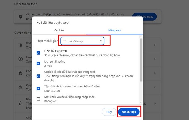
Task: Click the text 'Không có' under passwords
Action: (50, 101)
